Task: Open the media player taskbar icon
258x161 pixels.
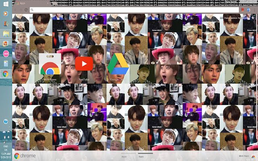Action: pos(5,13)
